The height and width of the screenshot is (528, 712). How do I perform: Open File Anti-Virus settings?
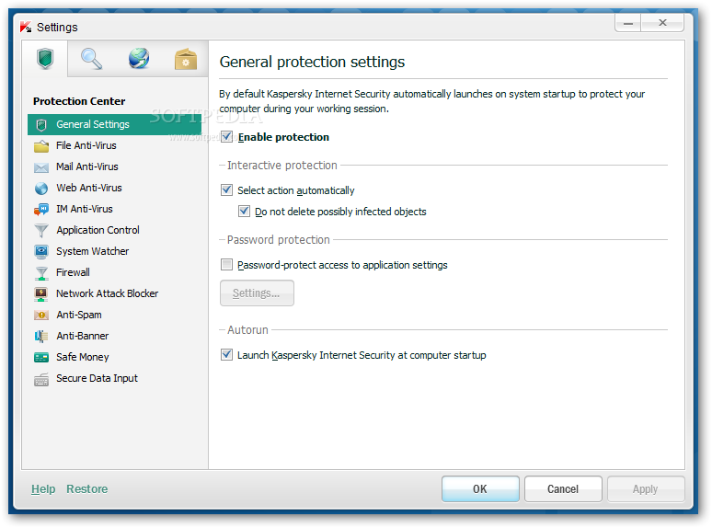click(114, 145)
